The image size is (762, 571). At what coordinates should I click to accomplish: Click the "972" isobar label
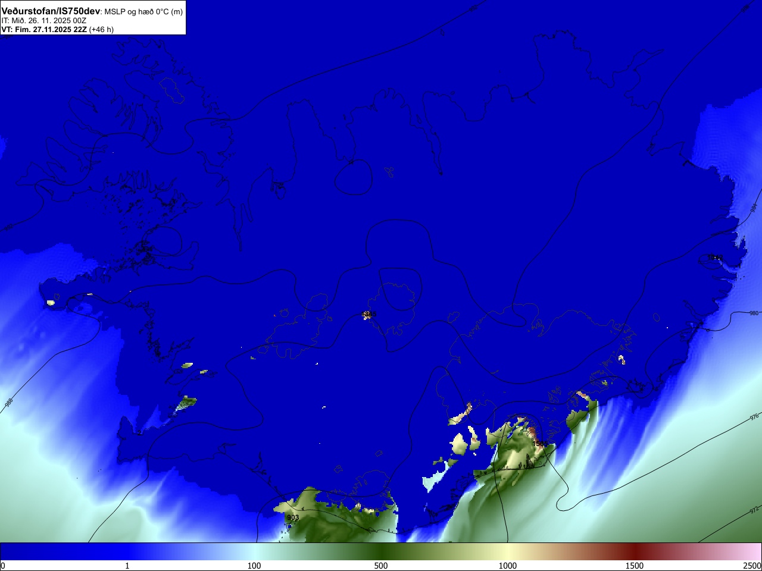click(754, 510)
